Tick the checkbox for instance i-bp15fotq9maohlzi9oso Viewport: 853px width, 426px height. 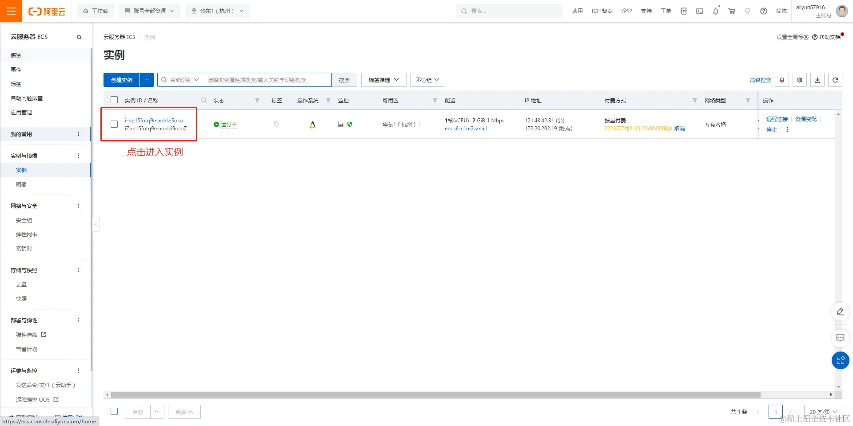point(114,124)
